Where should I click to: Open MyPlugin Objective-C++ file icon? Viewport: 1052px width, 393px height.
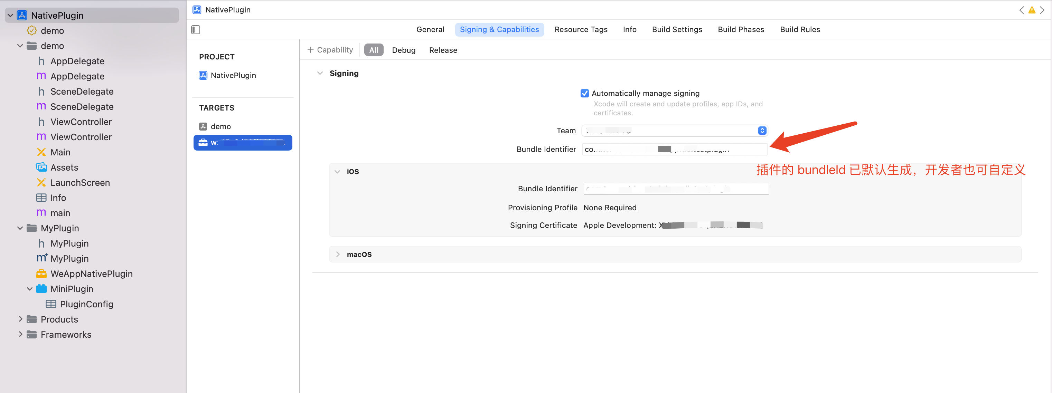coord(42,258)
